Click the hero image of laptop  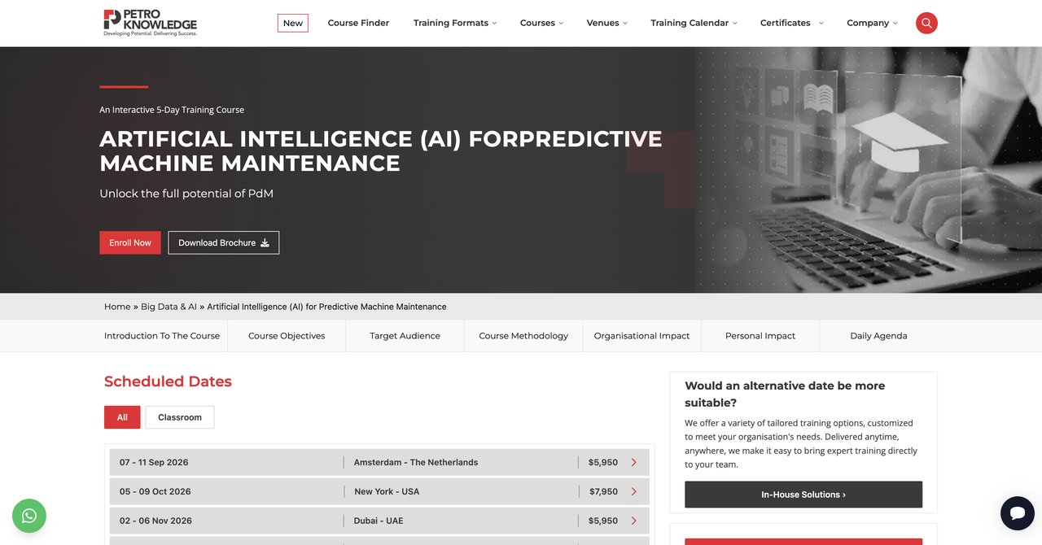pyautogui.click(x=869, y=170)
